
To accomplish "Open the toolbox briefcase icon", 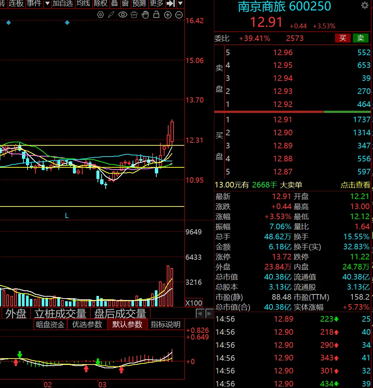I will pyautogui.click(x=134, y=15).
